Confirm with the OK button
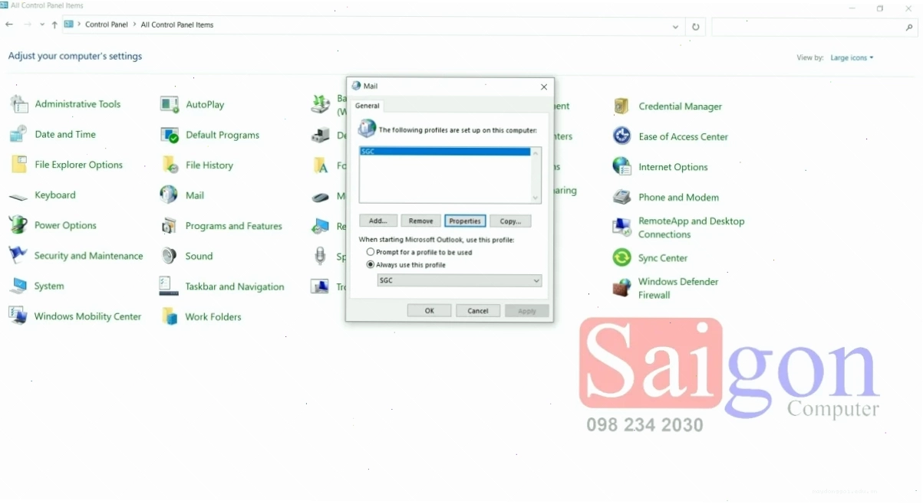This screenshot has height=504, width=923. coord(429,310)
